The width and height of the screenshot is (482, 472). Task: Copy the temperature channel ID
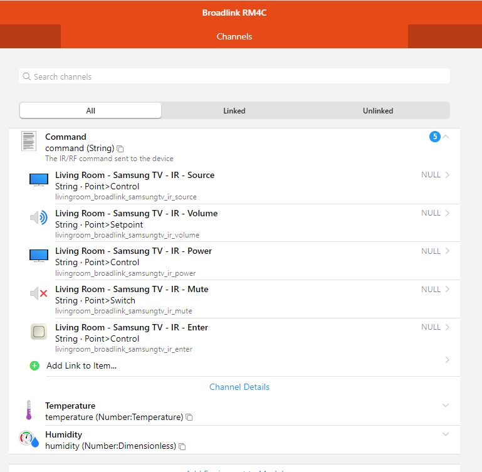click(x=189, y=417)
